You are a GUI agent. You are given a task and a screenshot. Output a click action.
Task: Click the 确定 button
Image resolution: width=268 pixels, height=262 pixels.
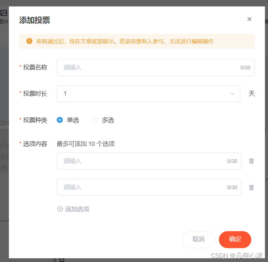(x=235, y=239)
